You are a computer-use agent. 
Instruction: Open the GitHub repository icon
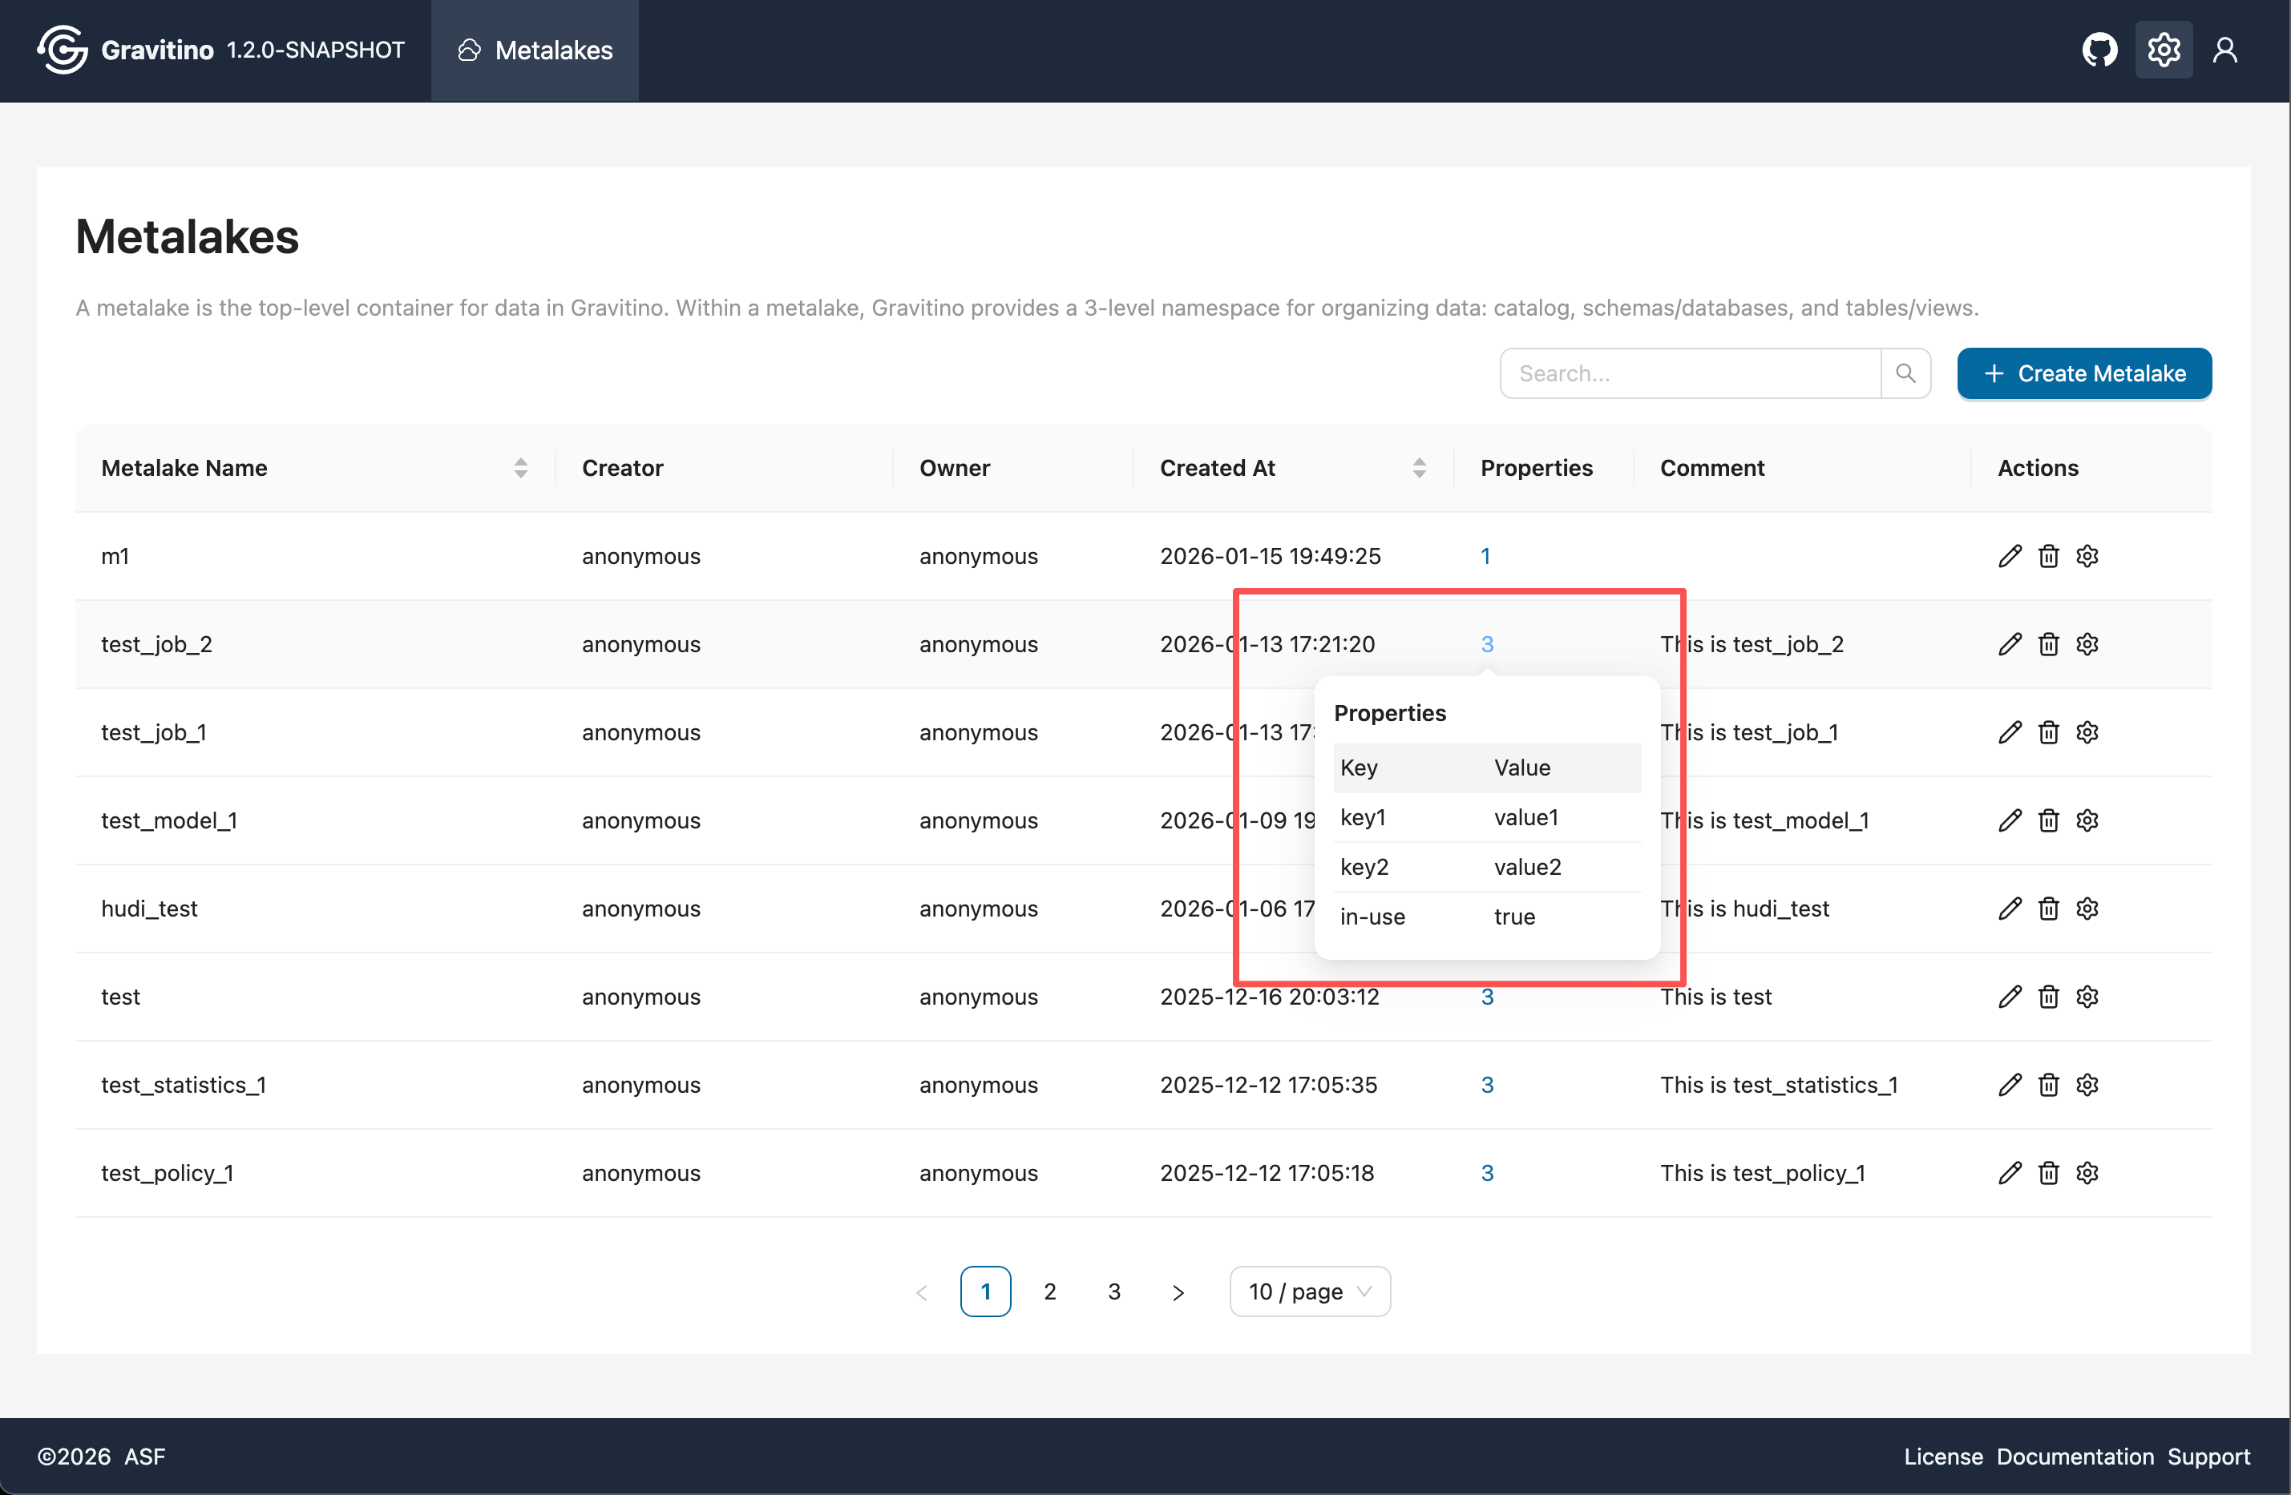(2099, 49)
